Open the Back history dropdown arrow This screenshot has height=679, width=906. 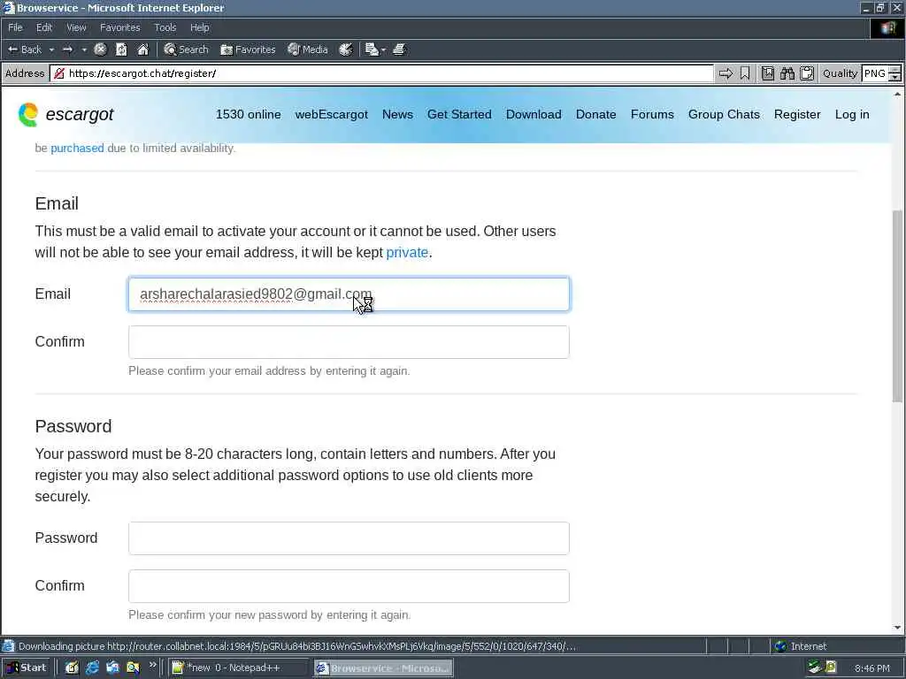(x=51, y=50)
